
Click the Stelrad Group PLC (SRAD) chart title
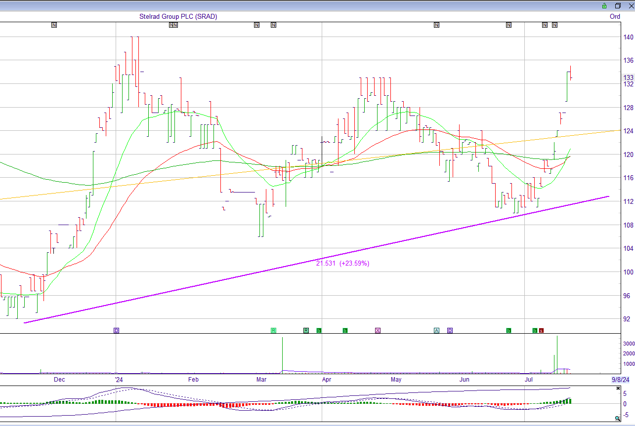pyautogui.click(x=178, y=16)
